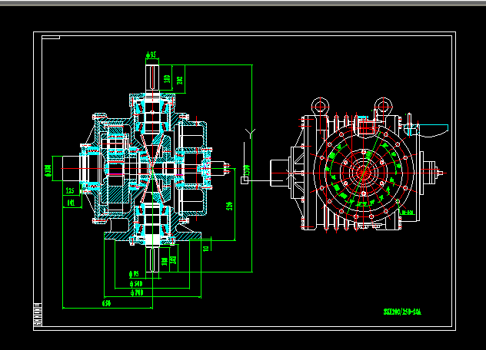
Task: Pick the right lifting eye circle in side view
Action: click(x=384, y=107)
